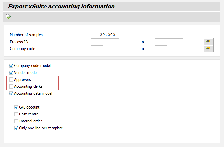The height and width of the screenshot is (147, 224).
Task: Click the Number of samples label
Action: [x=26, y=35]
